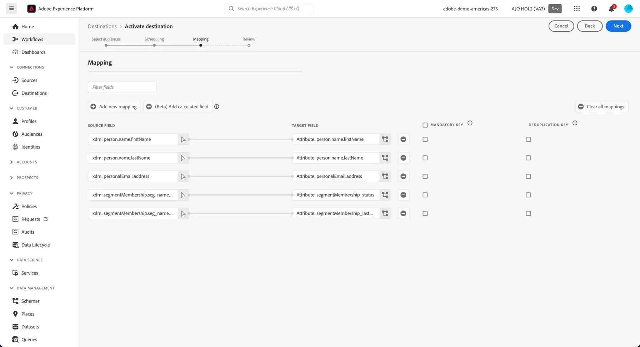The height and width of the screenshot is (347, 640).
Task: Expand the Prospects sidebar section
Action: click(11, 178)
